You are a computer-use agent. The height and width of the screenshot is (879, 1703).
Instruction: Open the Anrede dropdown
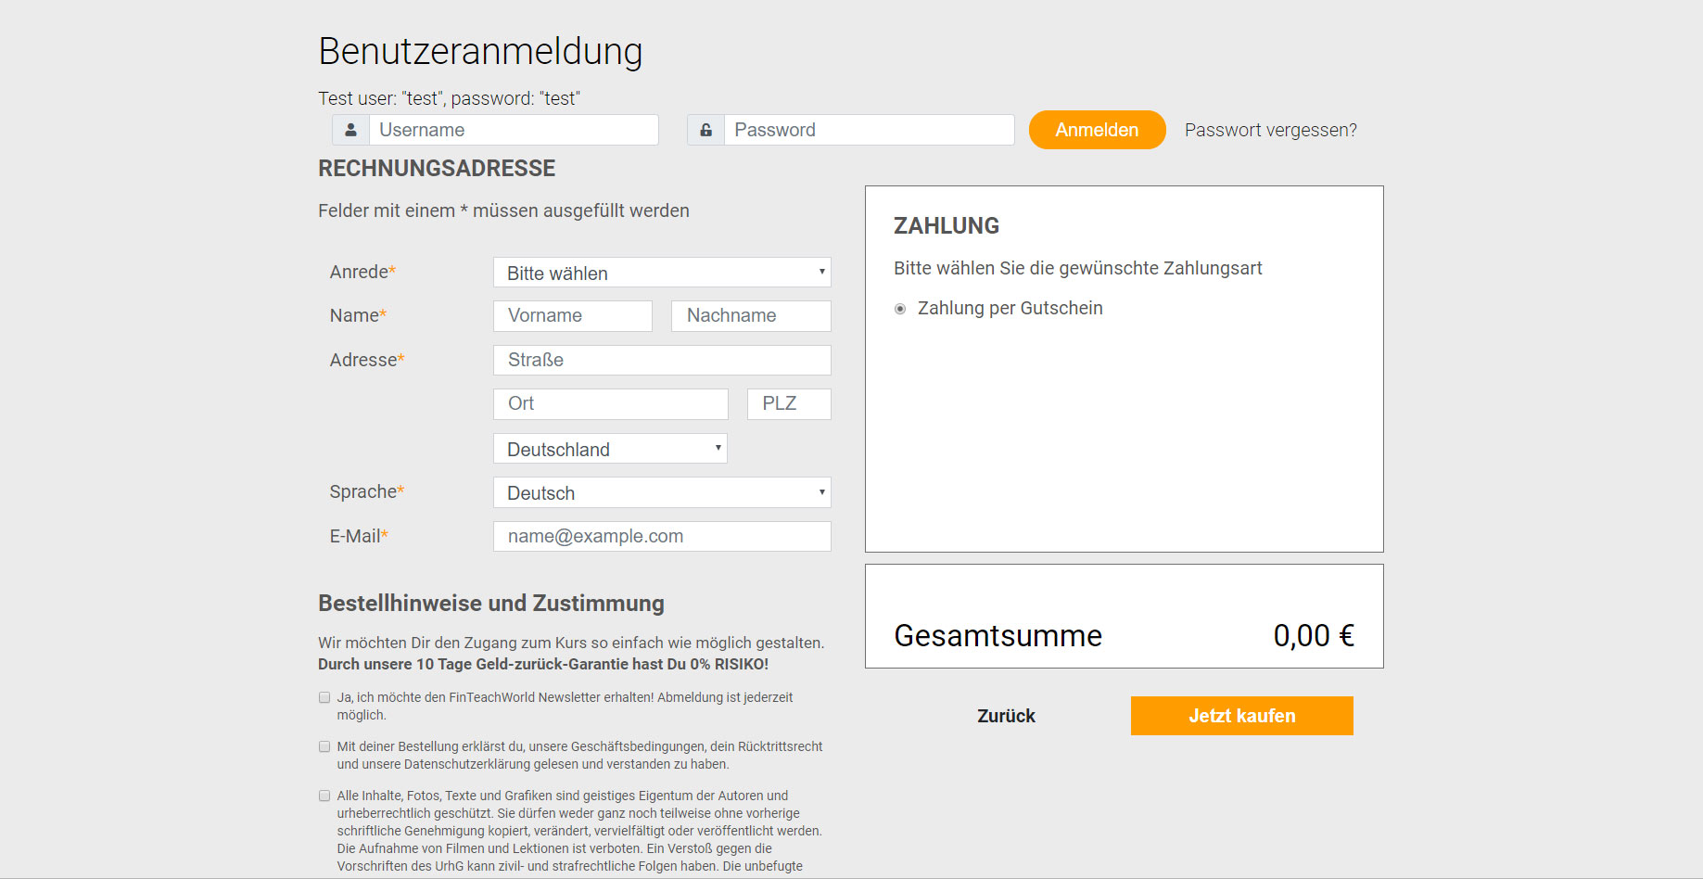[x=662, y=273]
